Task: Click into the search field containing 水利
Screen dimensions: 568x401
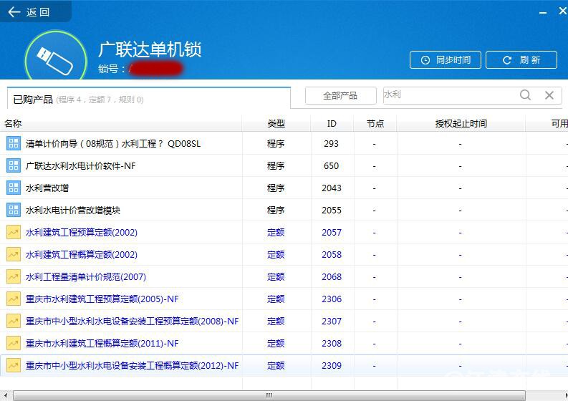Action: 449,95
